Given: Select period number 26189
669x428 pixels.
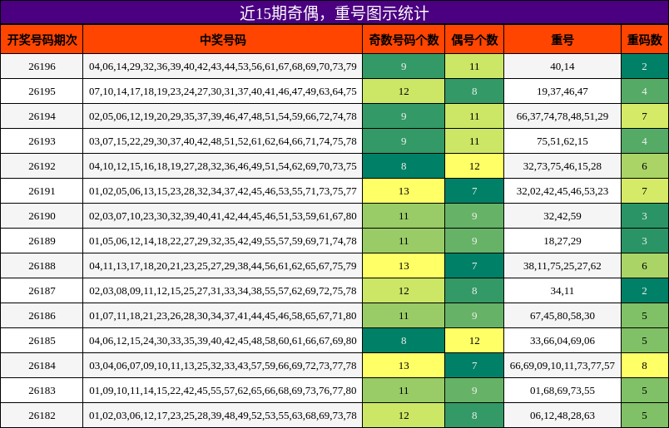Looking at the screenshot, I should [42, 241].
